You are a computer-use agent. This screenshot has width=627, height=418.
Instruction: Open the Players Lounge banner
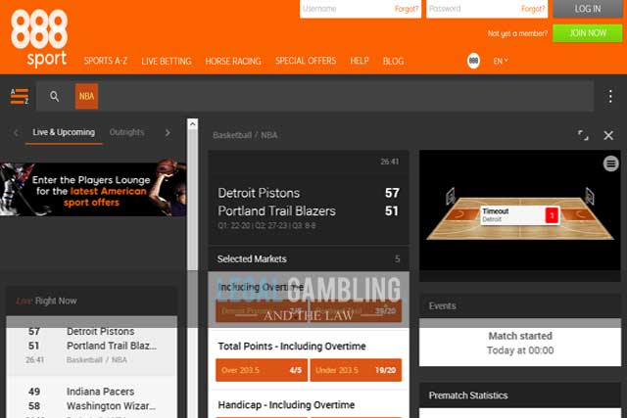tap(93, 189)
